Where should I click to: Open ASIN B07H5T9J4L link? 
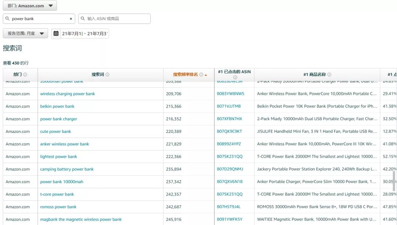coord(229,207)
